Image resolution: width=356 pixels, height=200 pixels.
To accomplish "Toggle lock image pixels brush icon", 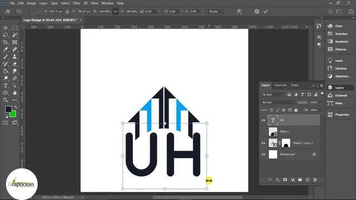I will click(278, 110).
